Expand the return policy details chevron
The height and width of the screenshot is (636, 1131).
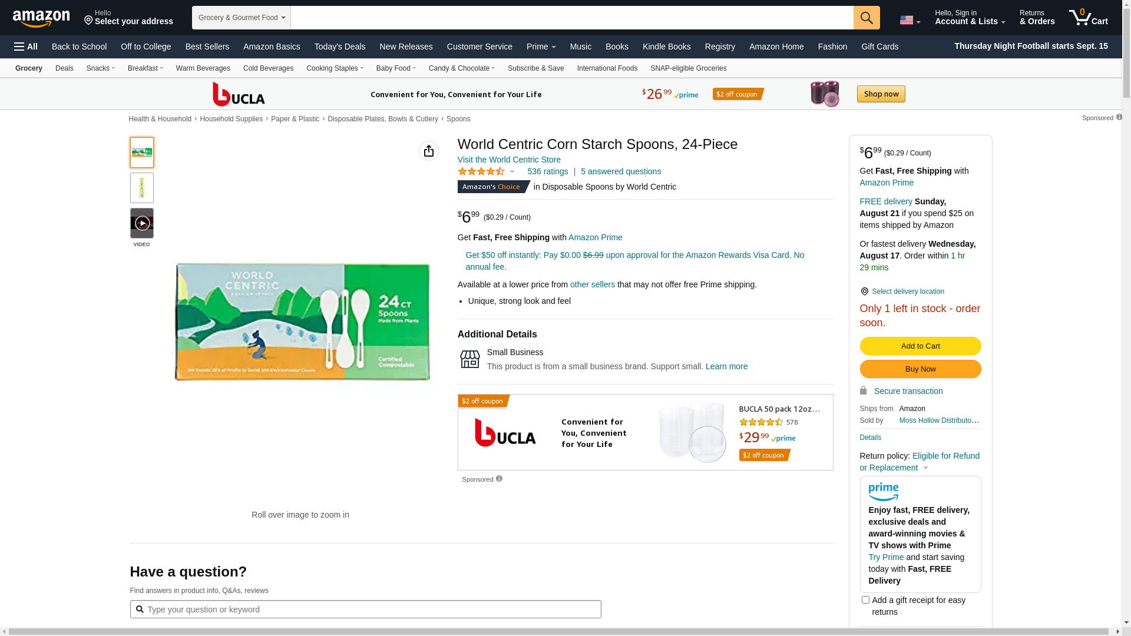(x=925, y=468)
